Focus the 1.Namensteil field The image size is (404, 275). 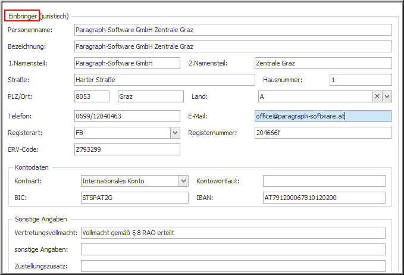[127, 63]
